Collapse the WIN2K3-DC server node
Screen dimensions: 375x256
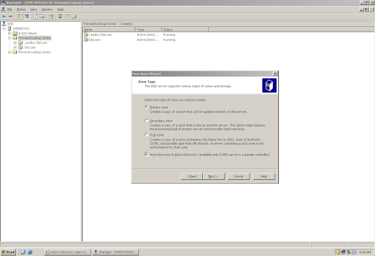click(x=4, y=29)
